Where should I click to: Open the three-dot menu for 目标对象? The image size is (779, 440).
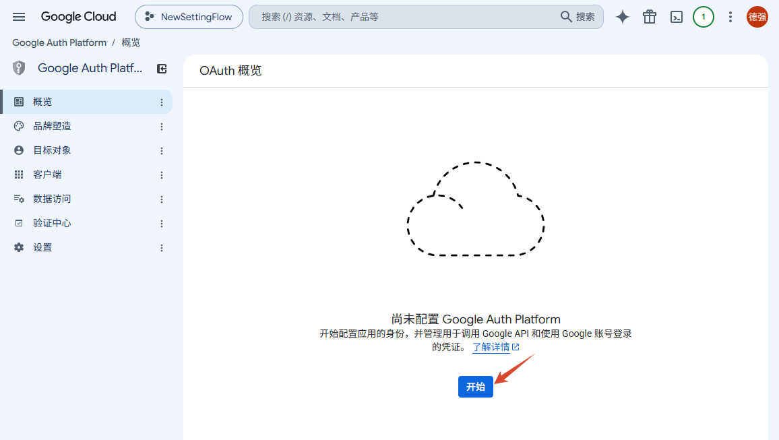162,151
